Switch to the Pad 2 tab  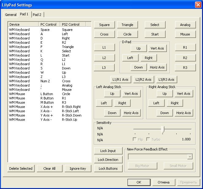coord(37,15)
